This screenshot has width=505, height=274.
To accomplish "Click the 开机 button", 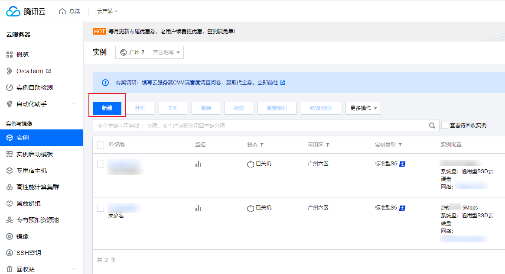I will [x=140, y=108].
